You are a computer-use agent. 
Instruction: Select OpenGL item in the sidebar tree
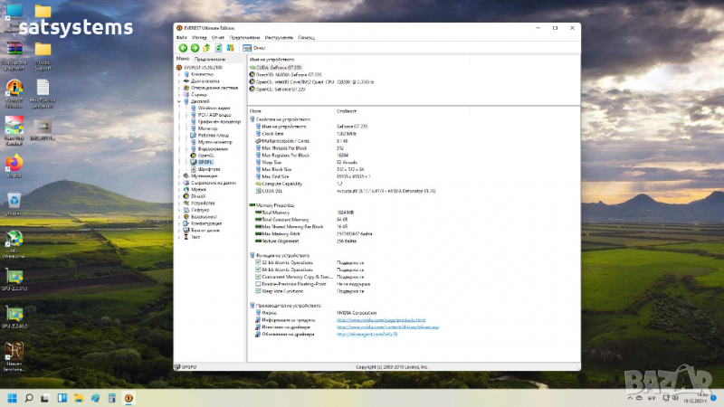coord(206,156)
